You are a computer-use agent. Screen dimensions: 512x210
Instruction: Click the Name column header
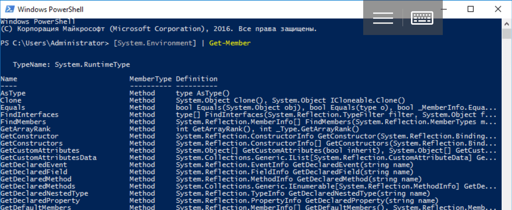click(x=9, y=79)
